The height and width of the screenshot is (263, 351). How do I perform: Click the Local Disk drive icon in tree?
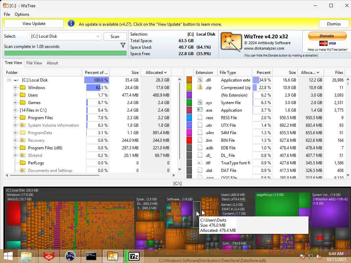click(16, 80)
